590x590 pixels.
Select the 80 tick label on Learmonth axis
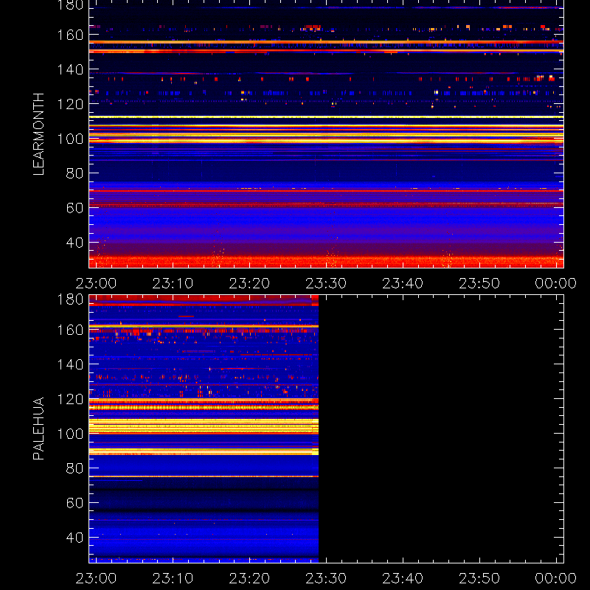[x=74, y=173]
